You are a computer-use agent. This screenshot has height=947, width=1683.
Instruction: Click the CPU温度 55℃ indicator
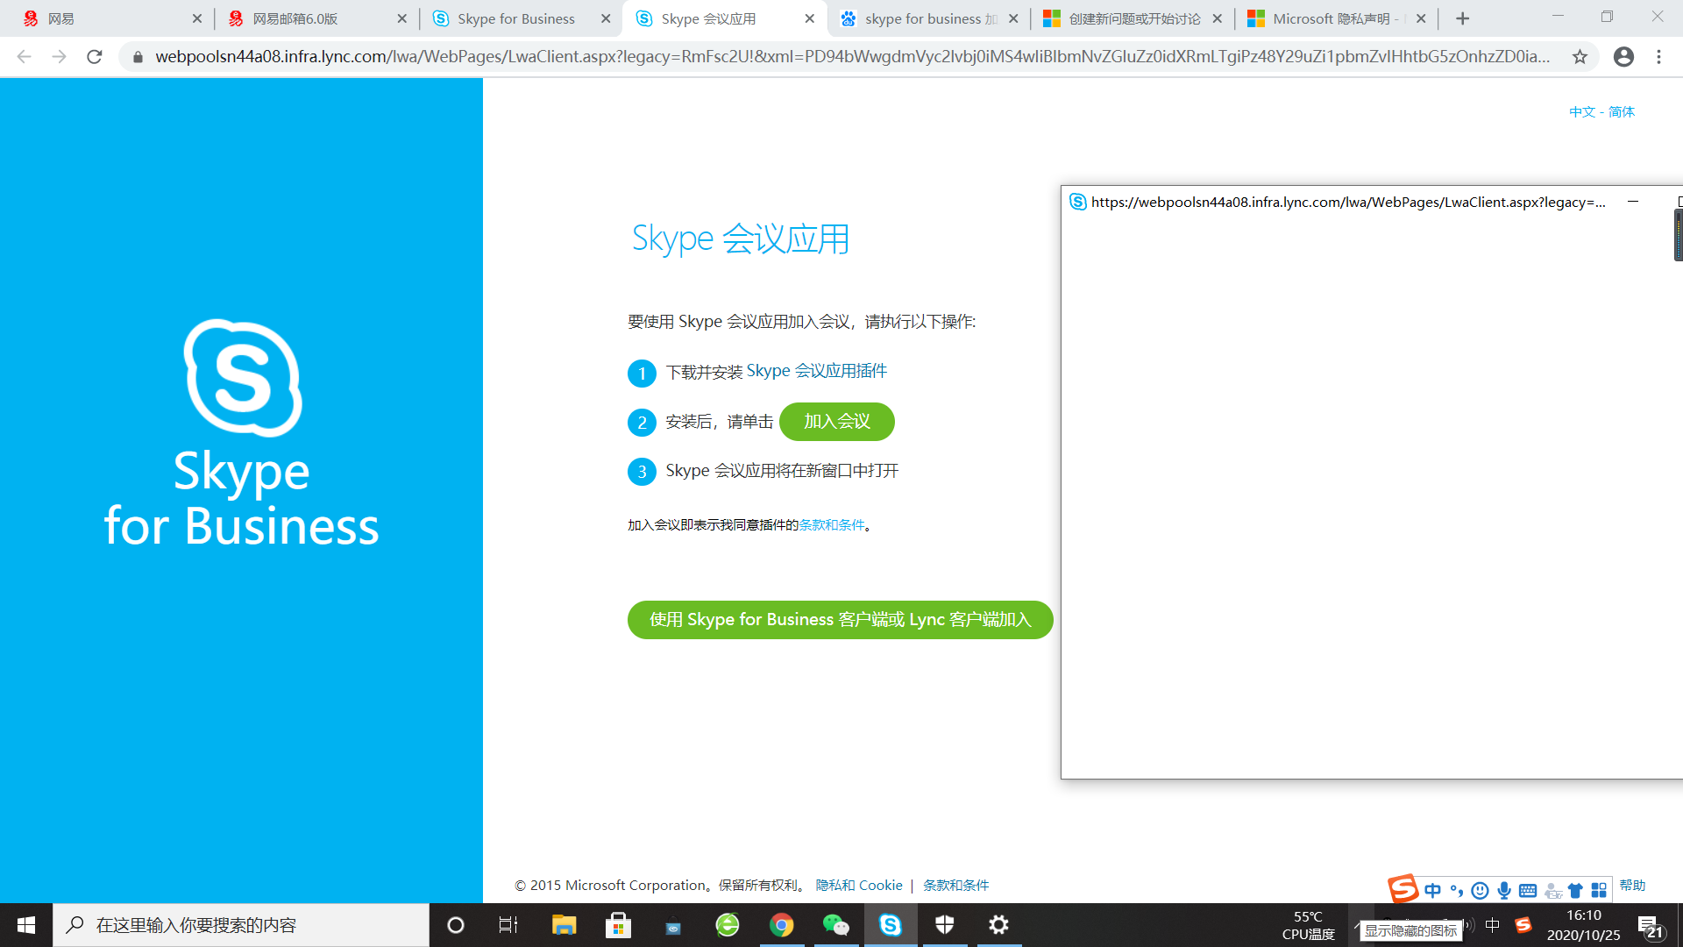(1308, 925)
